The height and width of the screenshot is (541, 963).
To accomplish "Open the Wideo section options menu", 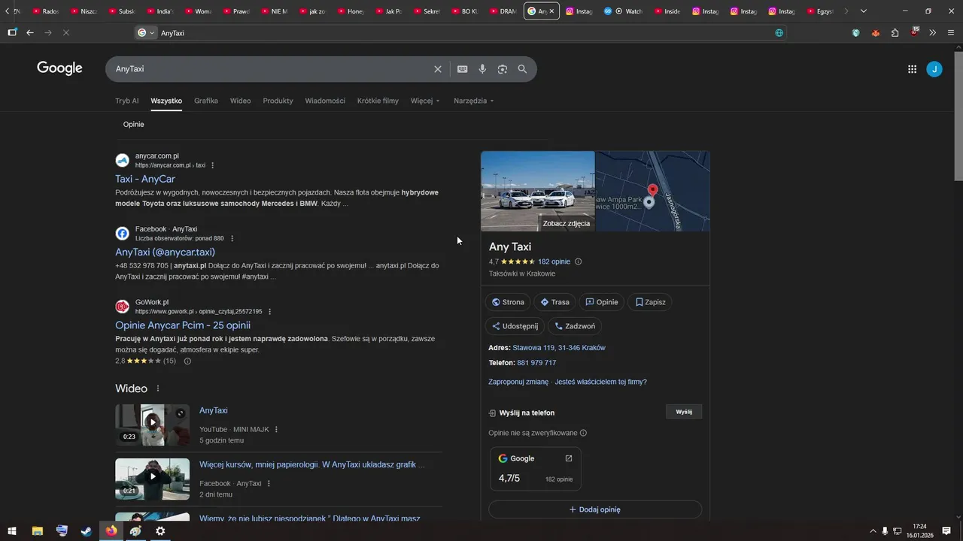I will tap(158, 388).
